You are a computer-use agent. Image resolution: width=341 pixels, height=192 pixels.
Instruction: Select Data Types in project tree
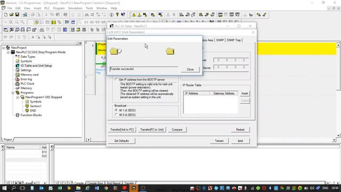(x=28, y=57)
